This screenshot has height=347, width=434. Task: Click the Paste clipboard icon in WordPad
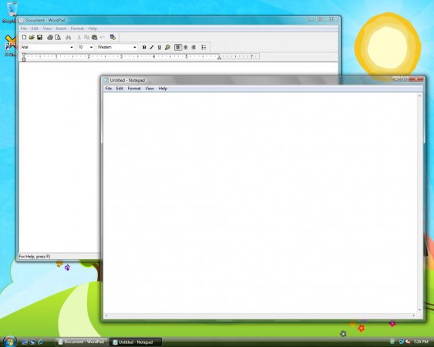click(x=94, y=37)
